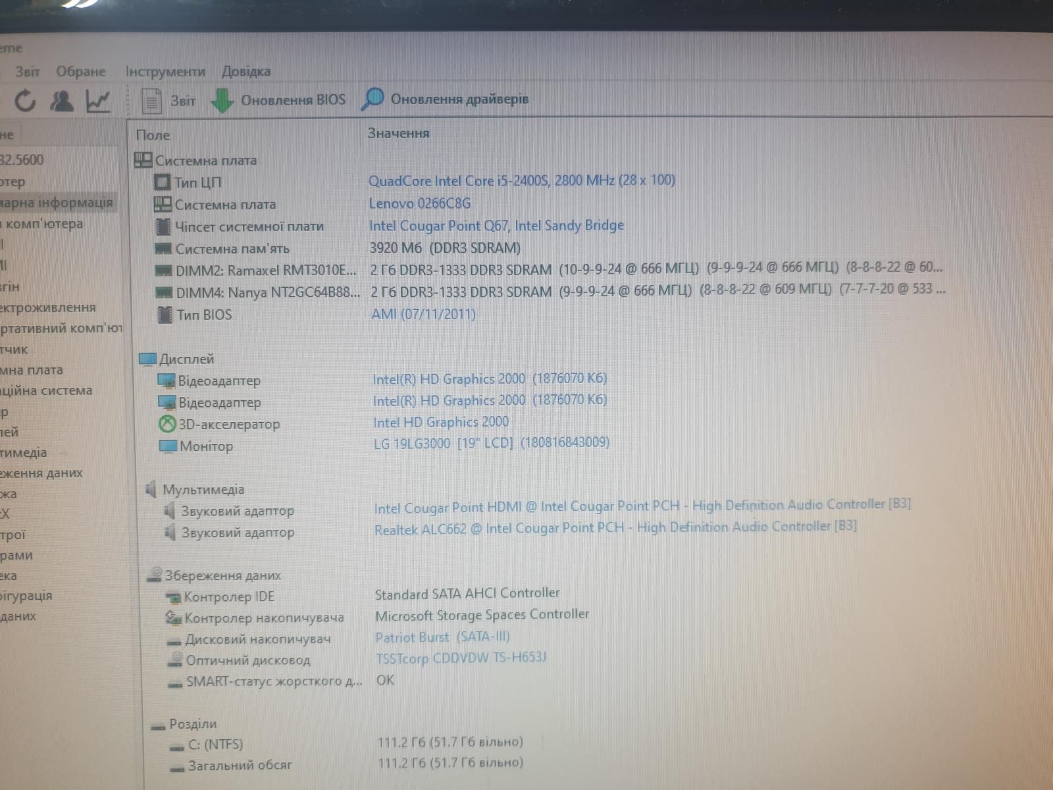Click the 3D-акселератор Xbox-style icon
The width and height of the screenshot is (1053, 790).
[167, 424]
